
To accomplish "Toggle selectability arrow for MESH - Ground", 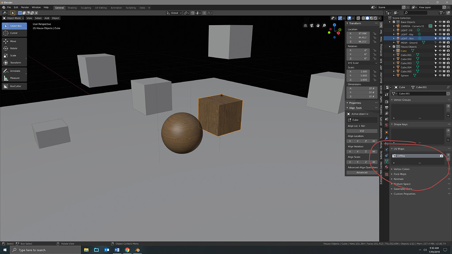I will click(x=436, y=43).
